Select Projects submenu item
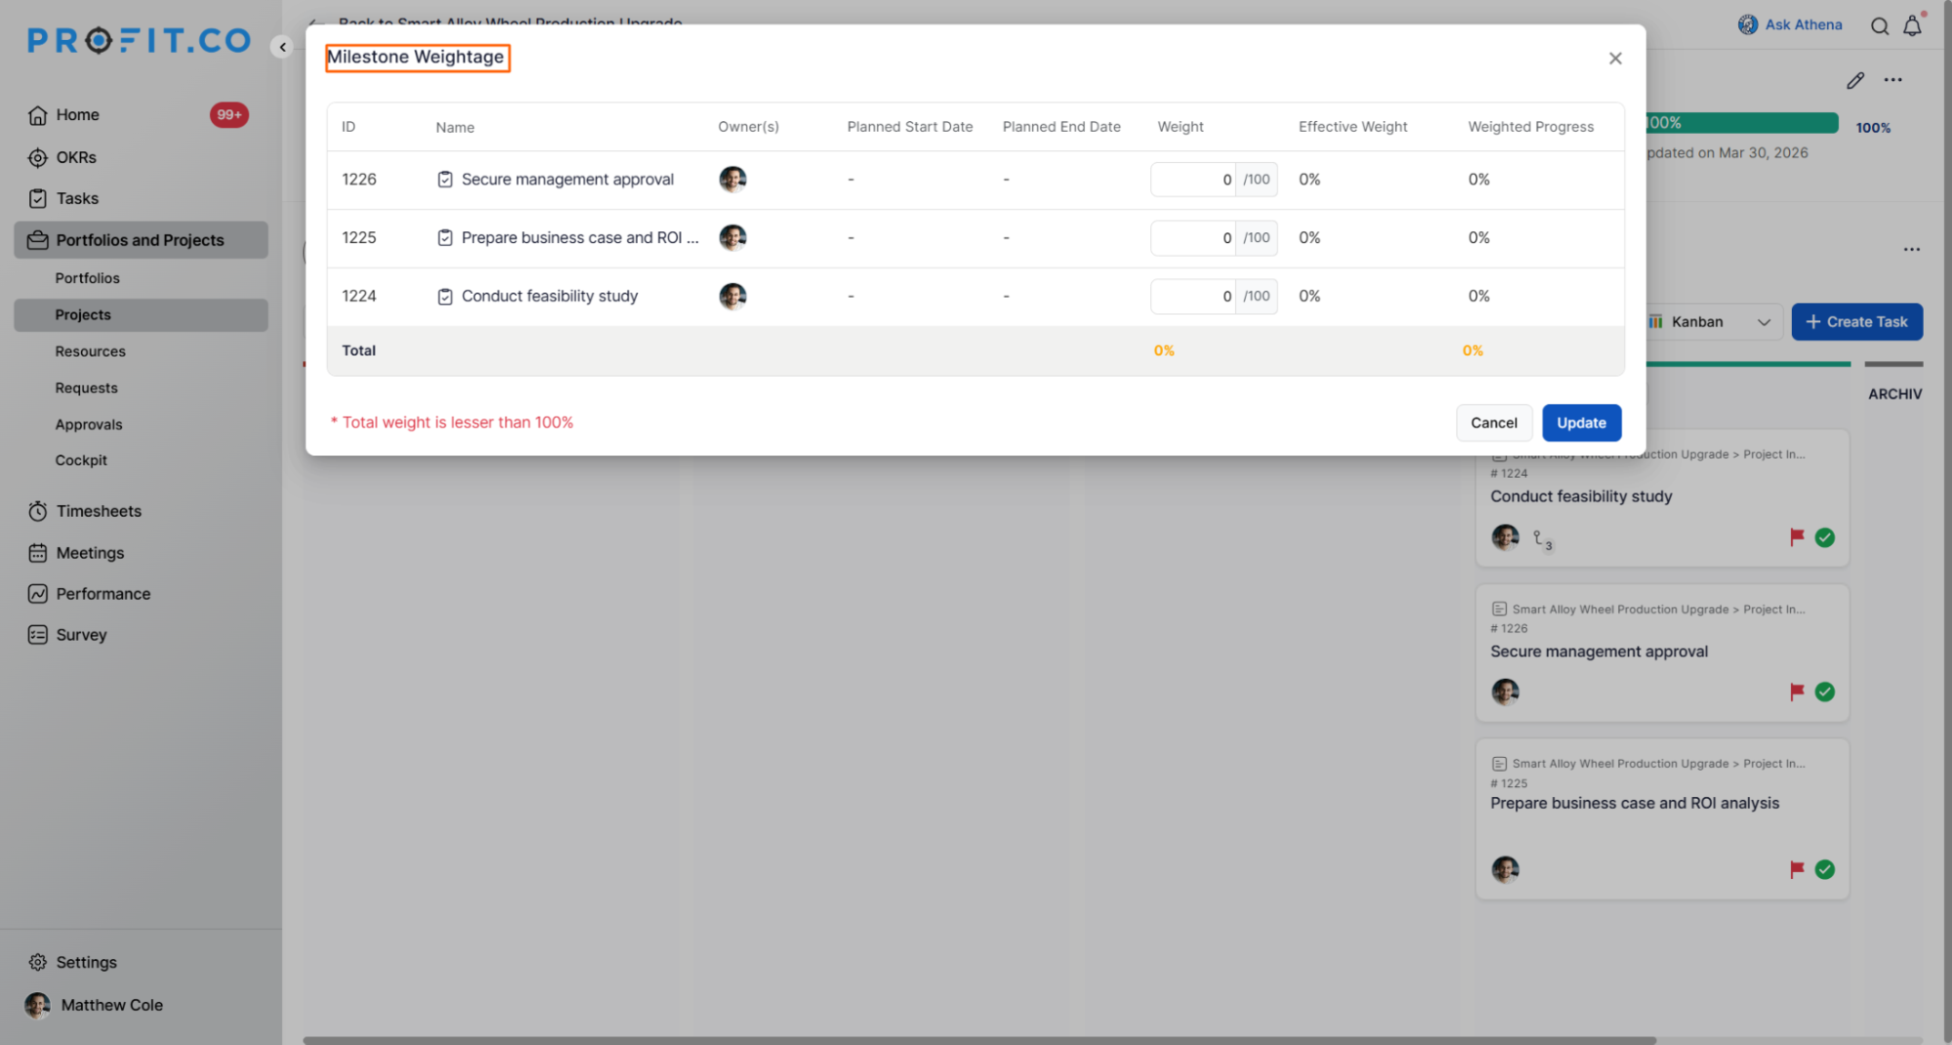 [x=142, y=314]
